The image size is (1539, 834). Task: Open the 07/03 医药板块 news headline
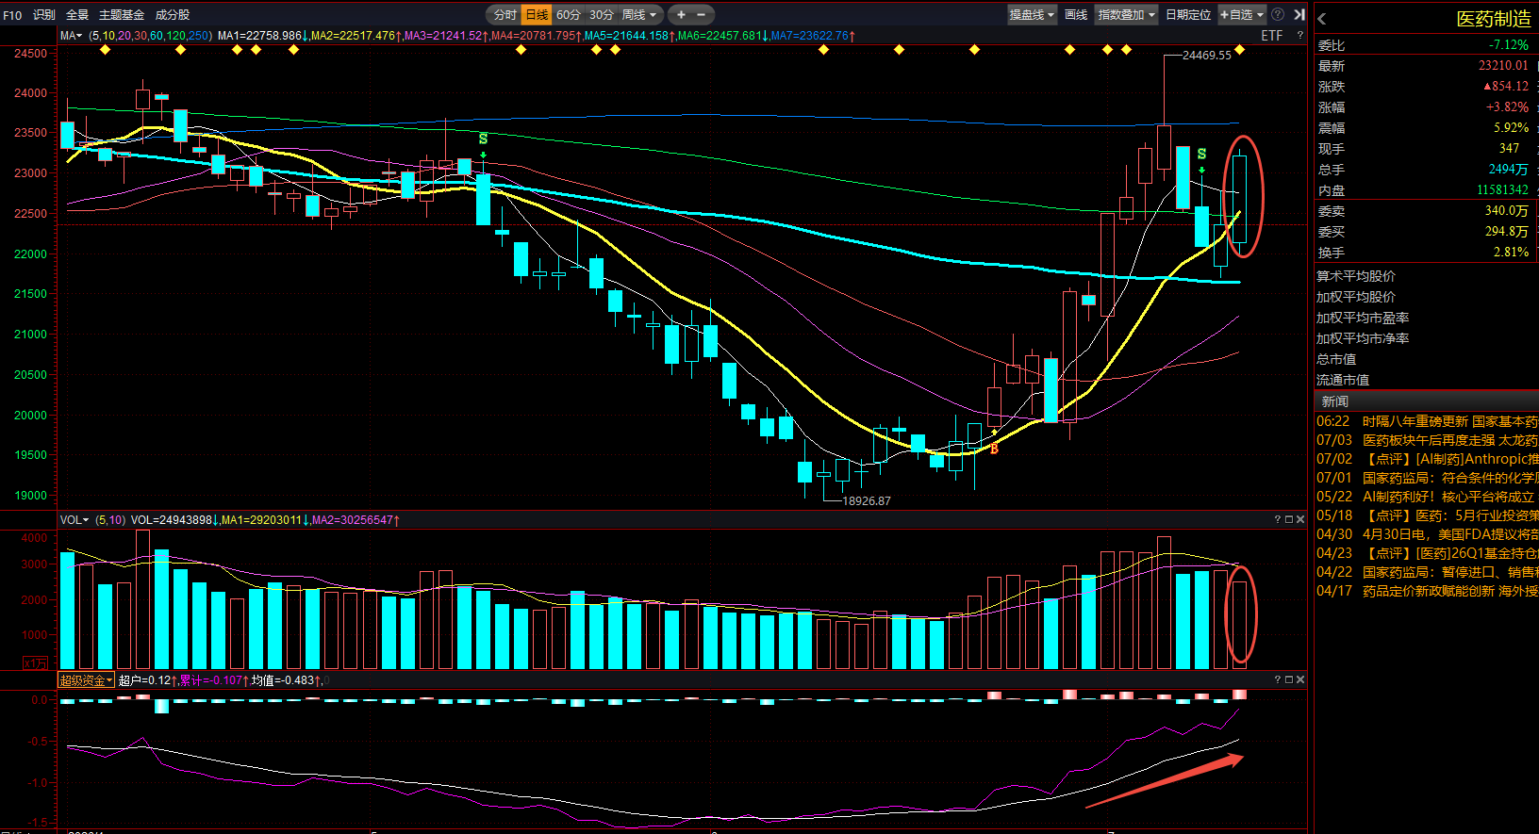(1427, 440)
